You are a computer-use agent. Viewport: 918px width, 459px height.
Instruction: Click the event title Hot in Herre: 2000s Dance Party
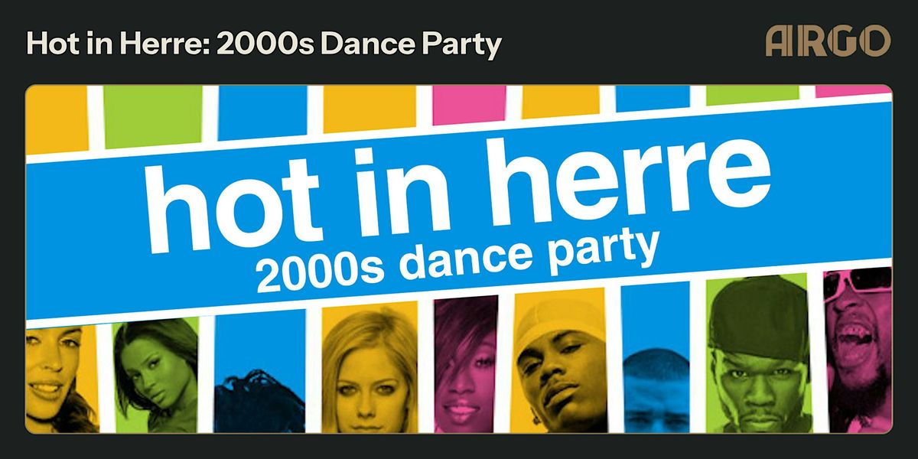(x=264, y=44)
